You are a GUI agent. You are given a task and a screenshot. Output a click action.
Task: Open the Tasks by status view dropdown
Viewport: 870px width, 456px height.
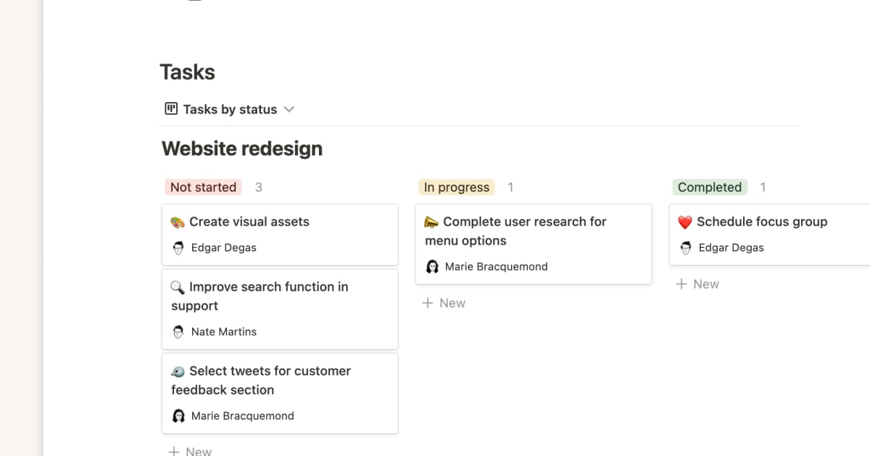pyautogui.click(x=289, y=109)
